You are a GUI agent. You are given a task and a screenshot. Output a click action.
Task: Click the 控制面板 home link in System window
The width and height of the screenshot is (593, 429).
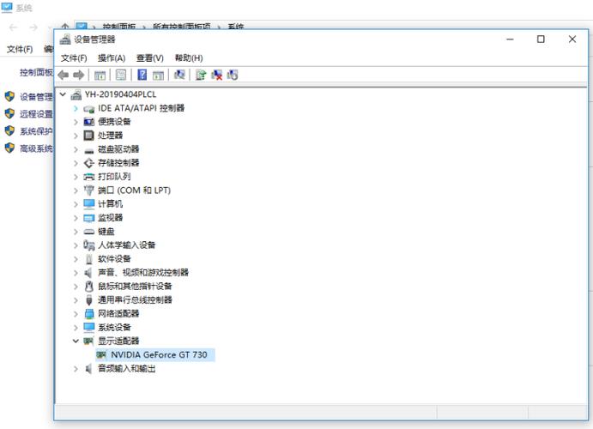[x=36, y=72]
